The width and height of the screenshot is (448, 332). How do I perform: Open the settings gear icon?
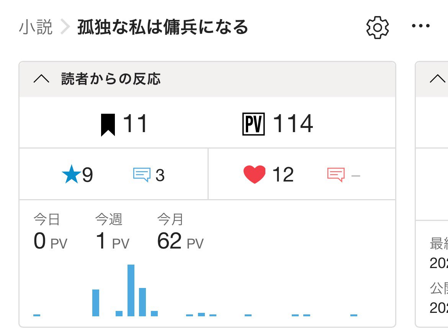[x=378, y=27]
